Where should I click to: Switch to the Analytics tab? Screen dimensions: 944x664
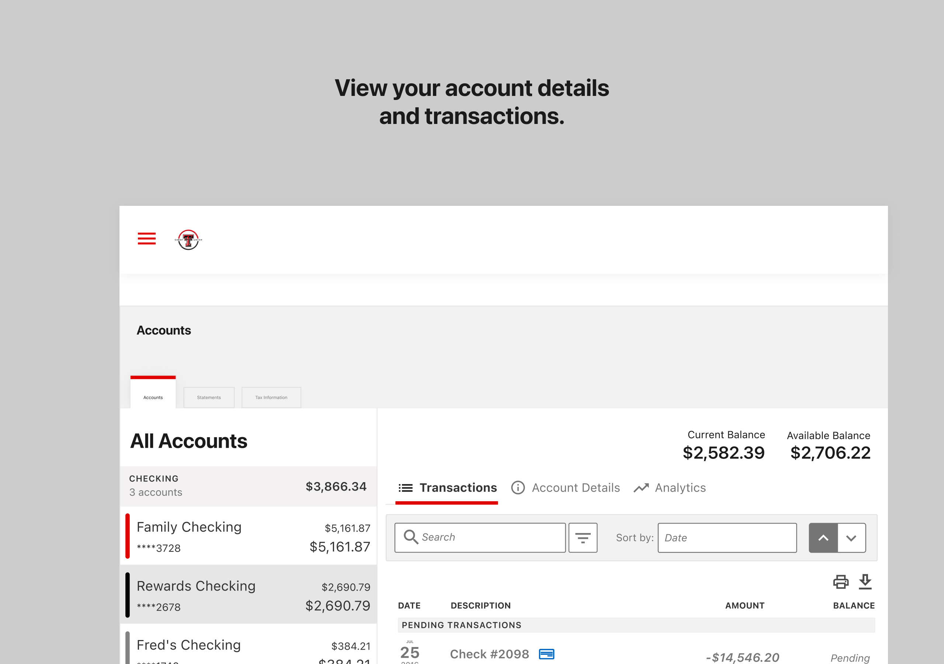tap(669, 488)
